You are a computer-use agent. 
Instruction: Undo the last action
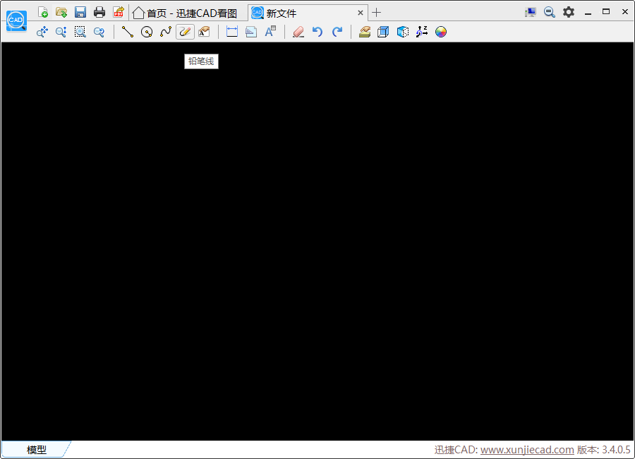[317, 32]
